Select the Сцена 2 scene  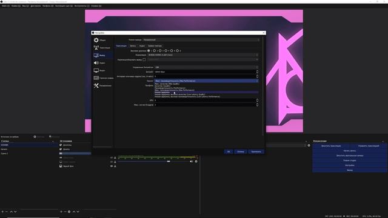pyautogui.click(x=29, y=153)
